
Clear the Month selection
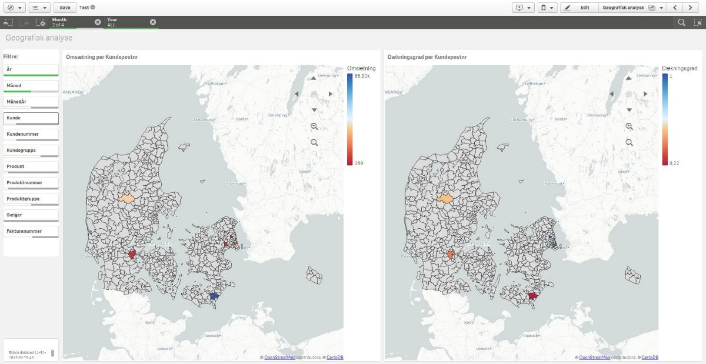tap(98, 22)
